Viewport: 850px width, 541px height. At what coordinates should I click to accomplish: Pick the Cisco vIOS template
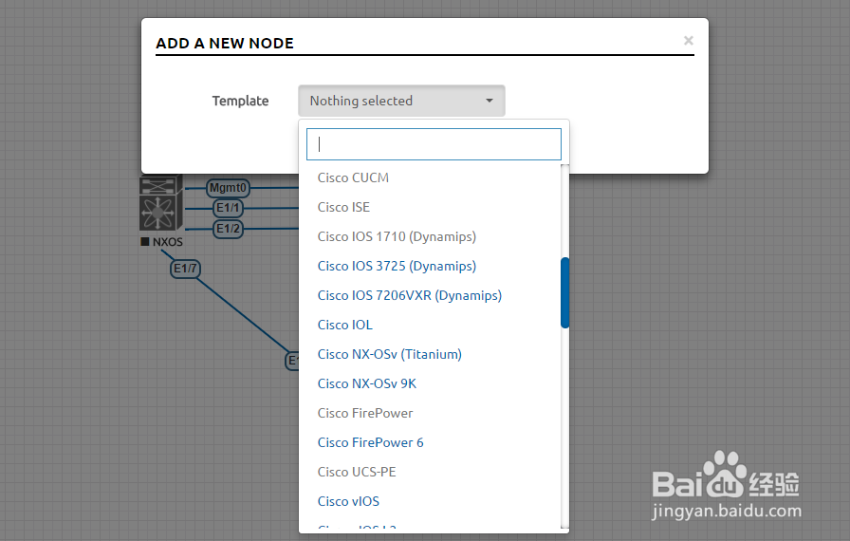point(348,501)
